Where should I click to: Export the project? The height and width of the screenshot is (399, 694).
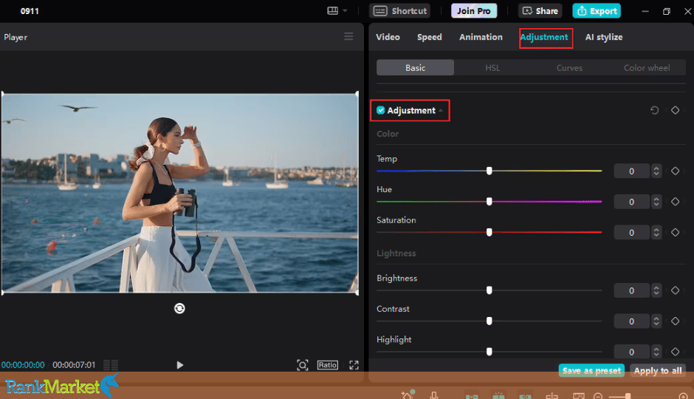pos(597,10)
